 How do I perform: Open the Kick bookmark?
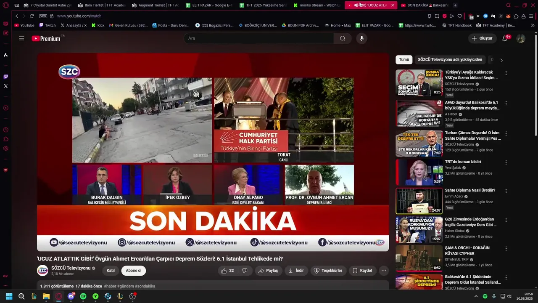pos(98,25)
